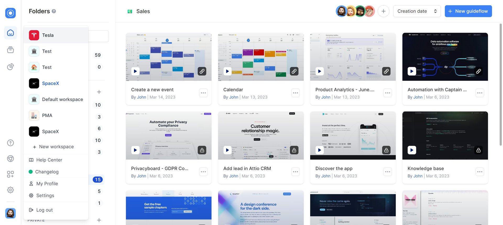
Task: Open more options for Create a new event
Action: tap(203, 93)
